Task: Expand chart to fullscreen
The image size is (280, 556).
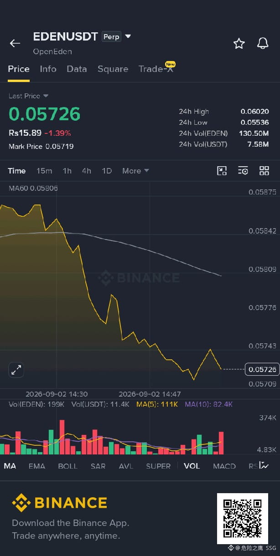Action: point(16,370)
